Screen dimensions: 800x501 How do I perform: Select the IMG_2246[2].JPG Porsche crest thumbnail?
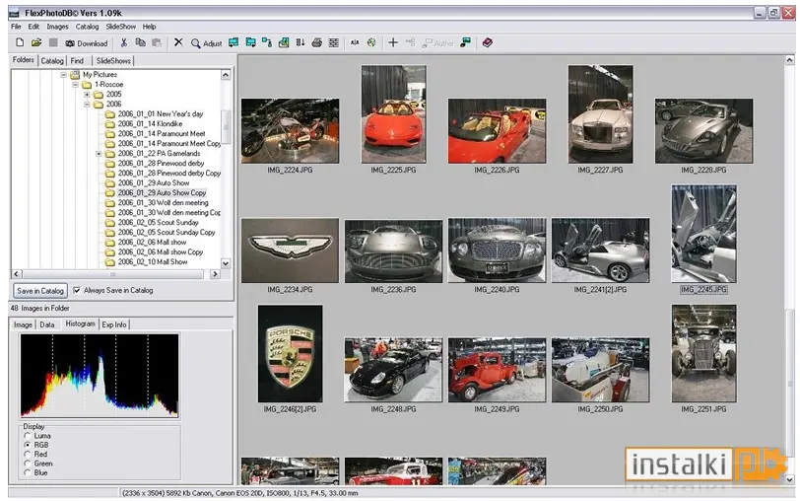tap(290, 353)
